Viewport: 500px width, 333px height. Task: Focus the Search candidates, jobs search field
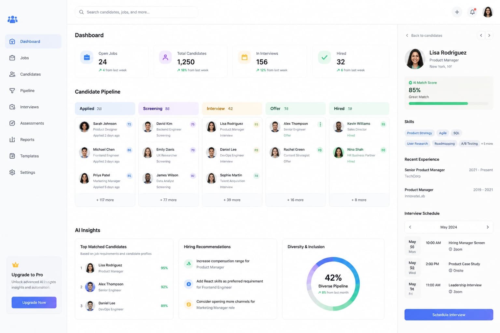pos(136,12)
